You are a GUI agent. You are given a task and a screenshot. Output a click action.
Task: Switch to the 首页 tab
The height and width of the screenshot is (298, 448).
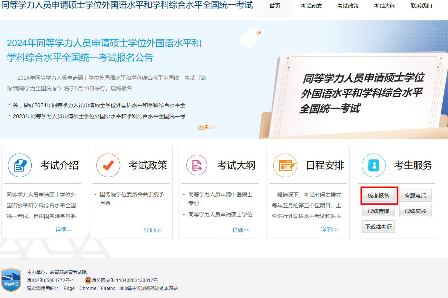[274, 6]
